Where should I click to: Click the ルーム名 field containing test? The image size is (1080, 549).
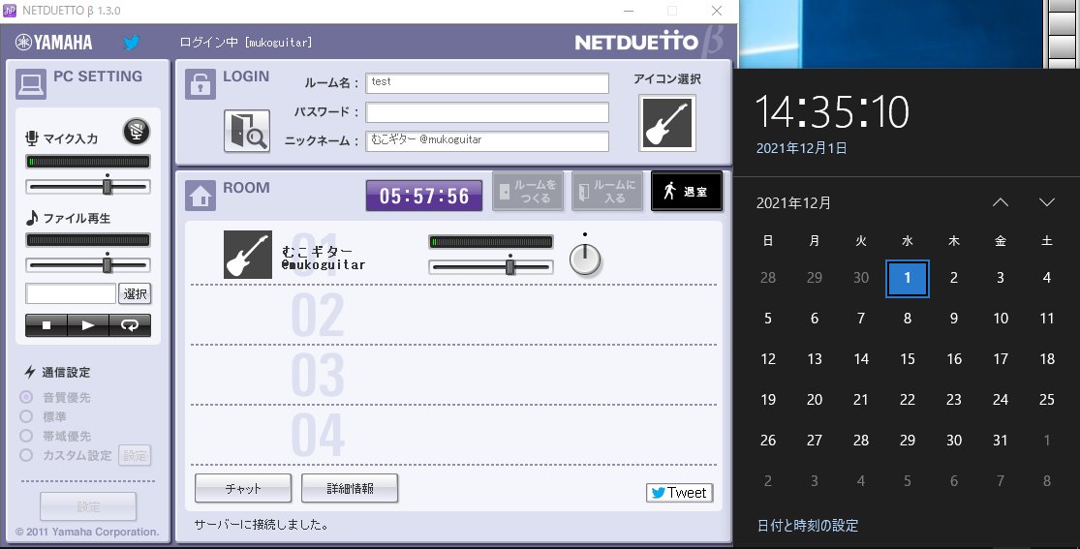click(487, 82)
